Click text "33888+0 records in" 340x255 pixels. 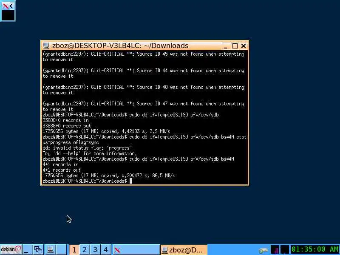click(x=65, y=120)
